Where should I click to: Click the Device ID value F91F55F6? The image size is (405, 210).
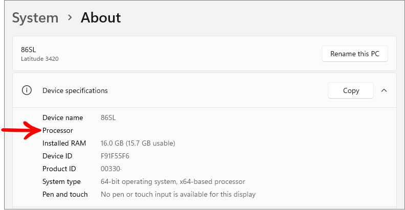115,156
